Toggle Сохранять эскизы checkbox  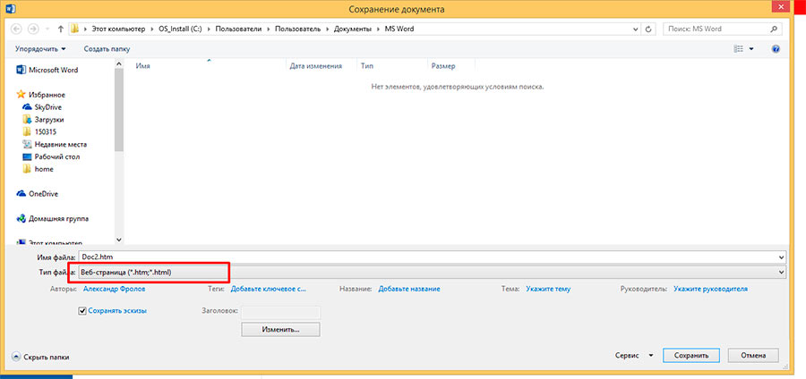point(82,311)
